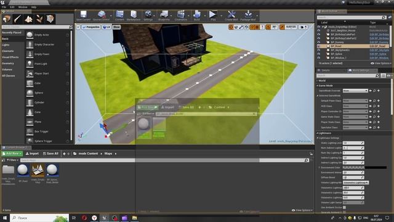Click the Point Light actor icon

[x=30, y=64]
